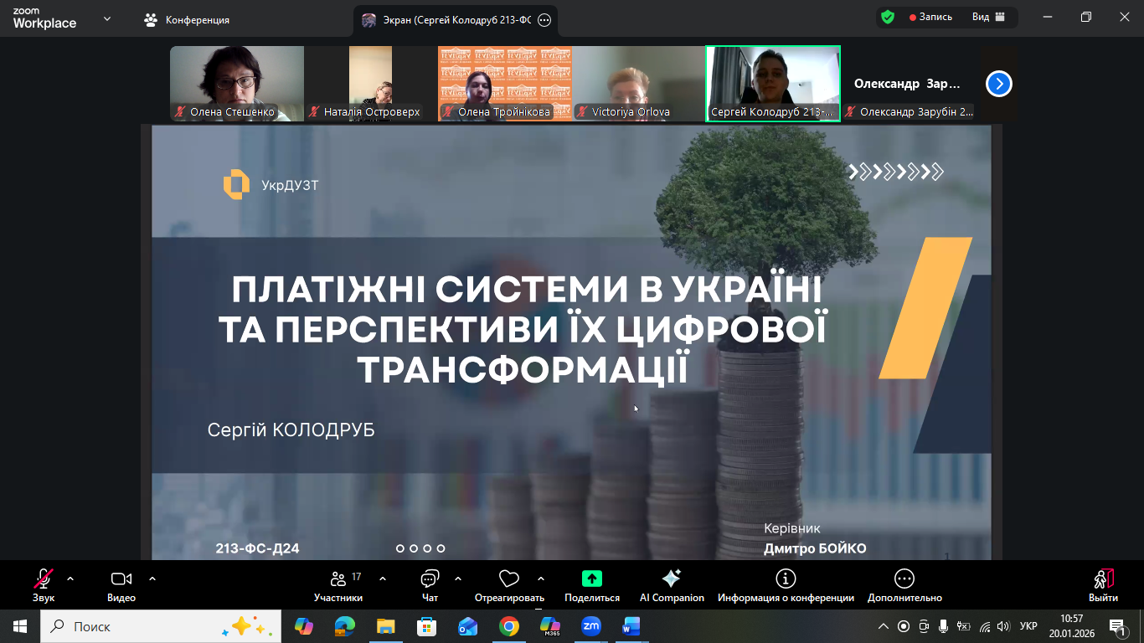Switch to the Конференция tab
The height and width of the screenshot is (643, 1144).
[188, 20]
